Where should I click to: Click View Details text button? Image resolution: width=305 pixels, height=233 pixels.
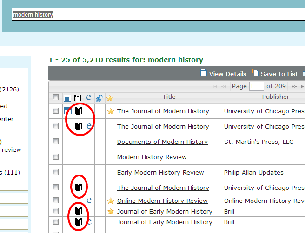227,74
